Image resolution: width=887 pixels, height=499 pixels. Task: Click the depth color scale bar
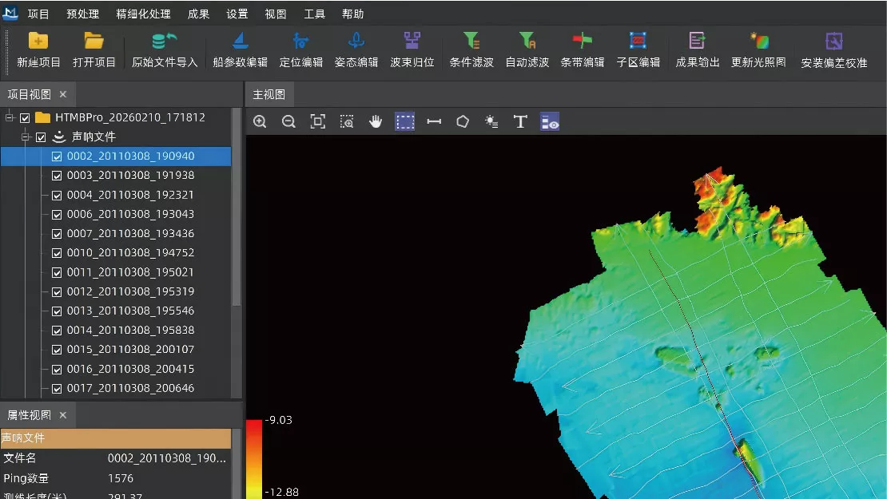(254, 459)
